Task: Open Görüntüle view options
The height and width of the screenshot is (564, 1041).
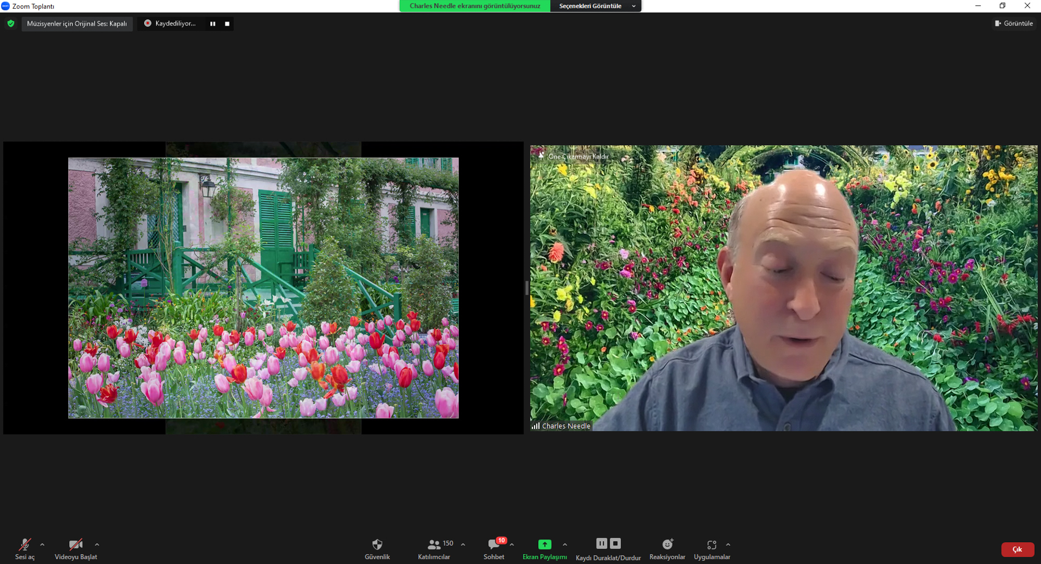Action: tap(1014, 23)
